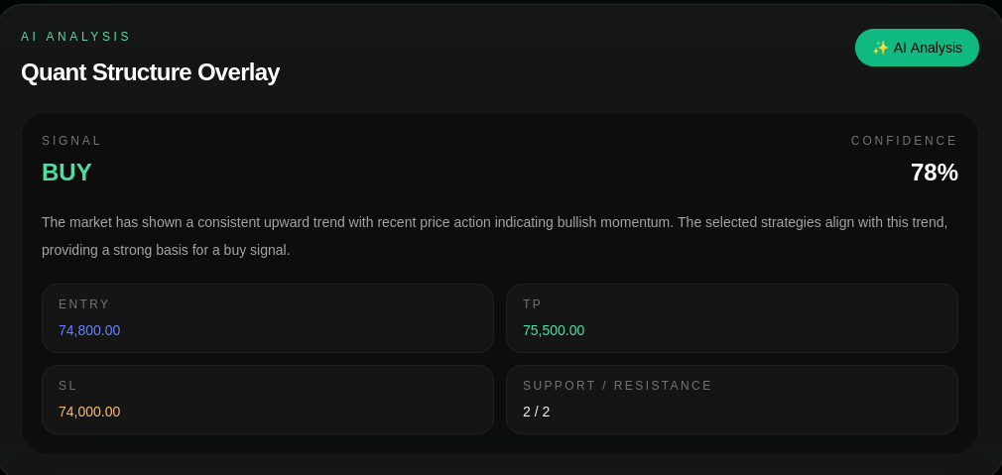This screenshot has height=475, width=1002.
Task: Select the TP card
Action: [x=732, y=318]
